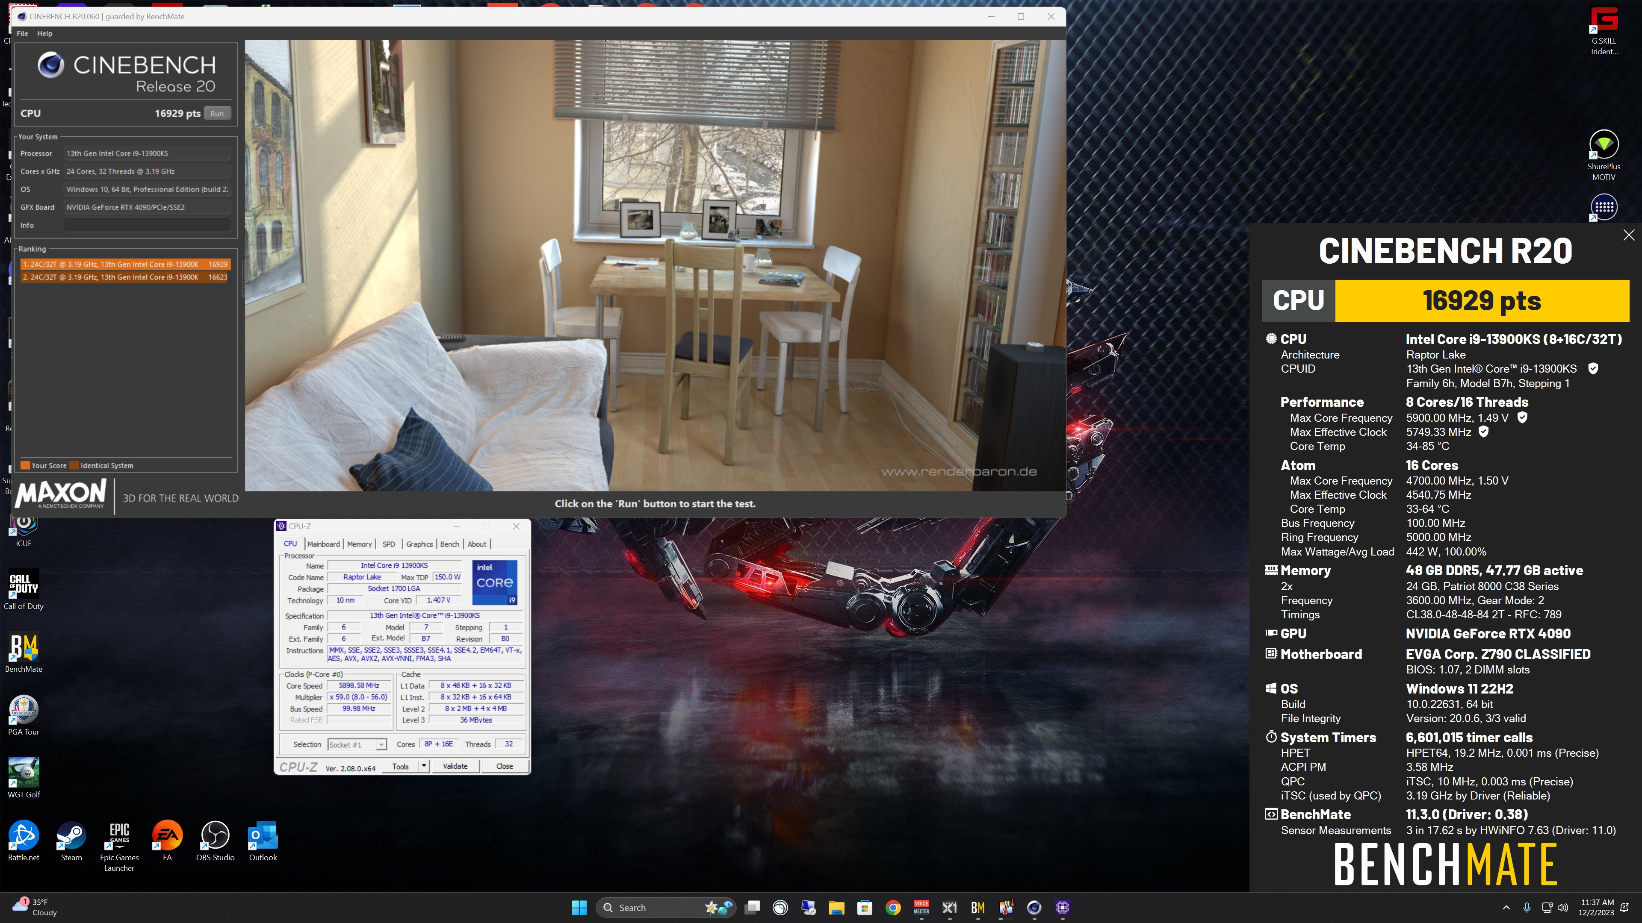
Task: Switch to CPU-Z on the taskbar
Action: (1062, 908)
